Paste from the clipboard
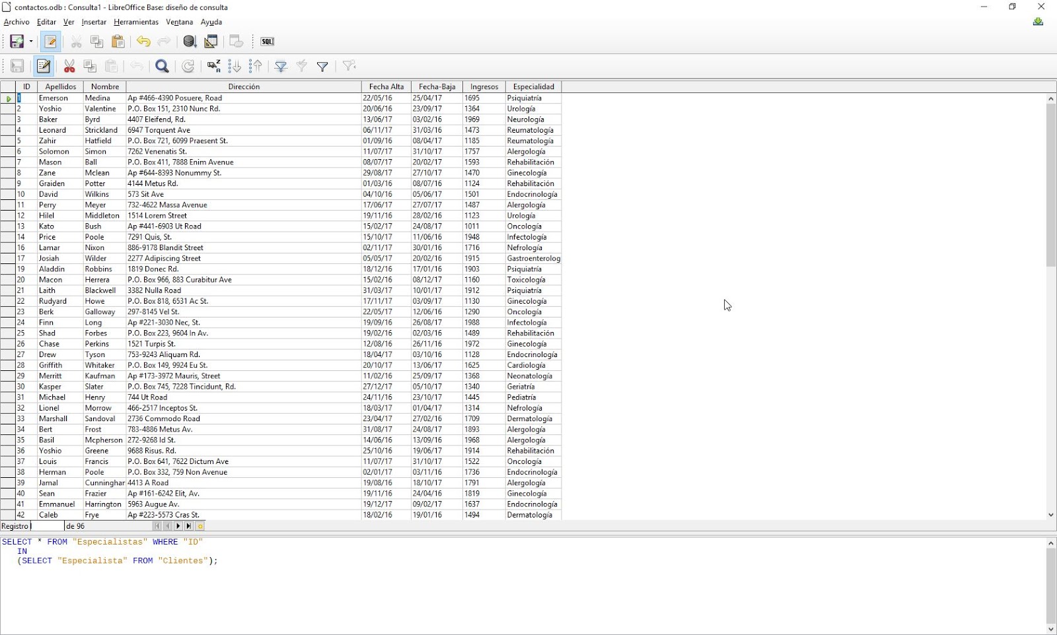 click(x=119, y=41)
